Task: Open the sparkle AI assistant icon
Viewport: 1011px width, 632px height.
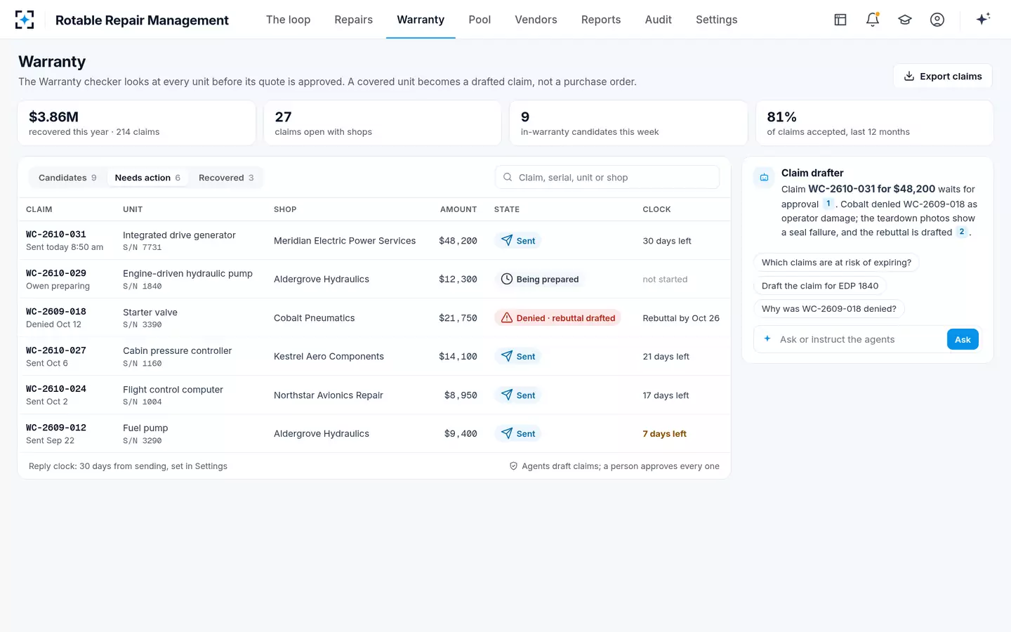Action: (983, 19)
